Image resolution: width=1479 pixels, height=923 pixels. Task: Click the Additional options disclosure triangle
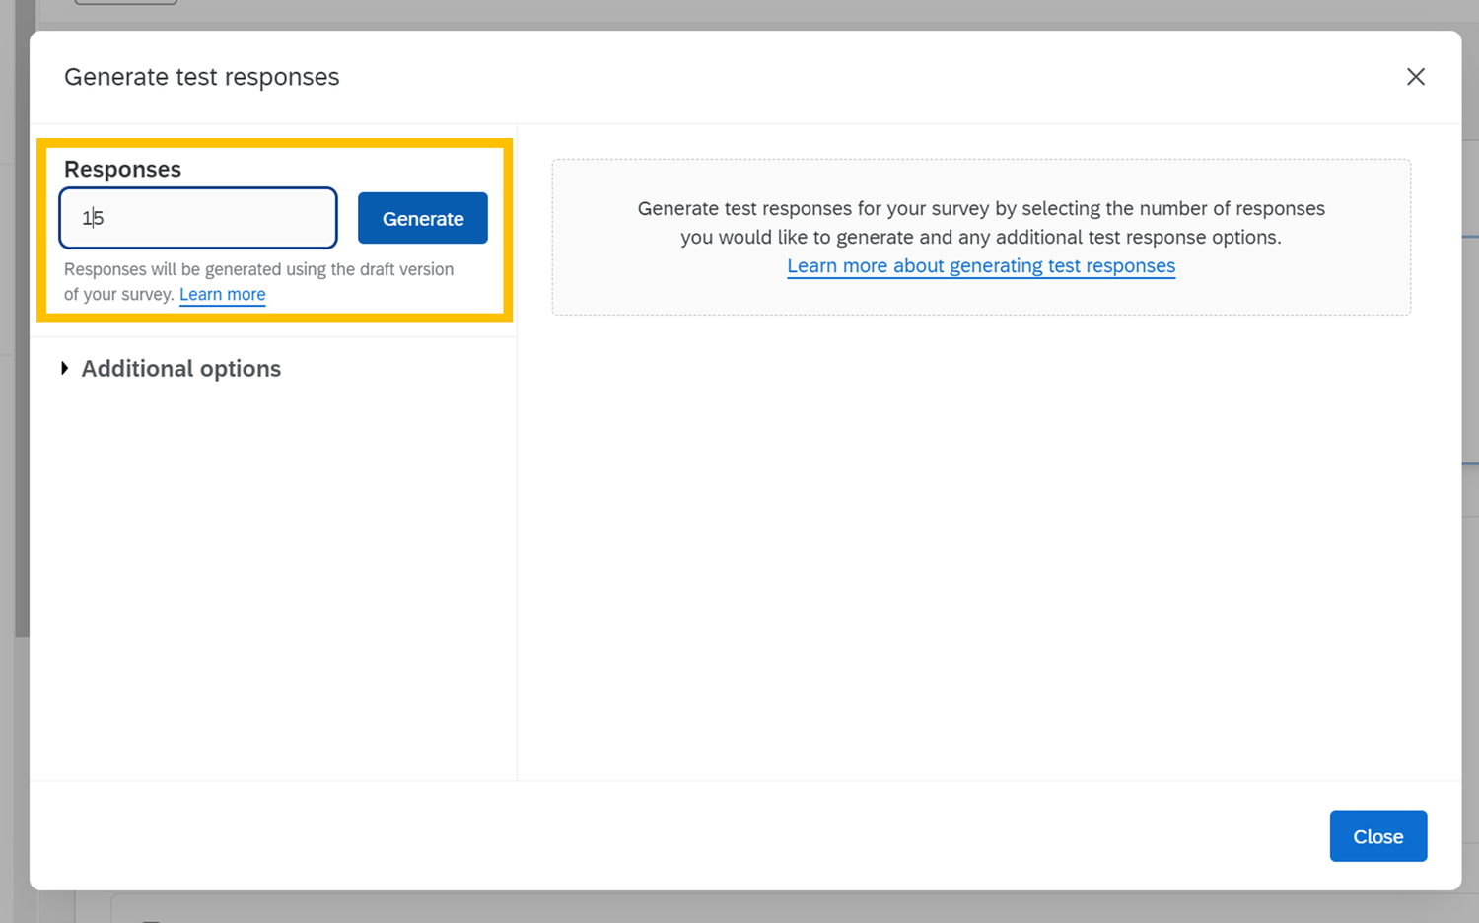pyautogui.click(x=65, y=368)
